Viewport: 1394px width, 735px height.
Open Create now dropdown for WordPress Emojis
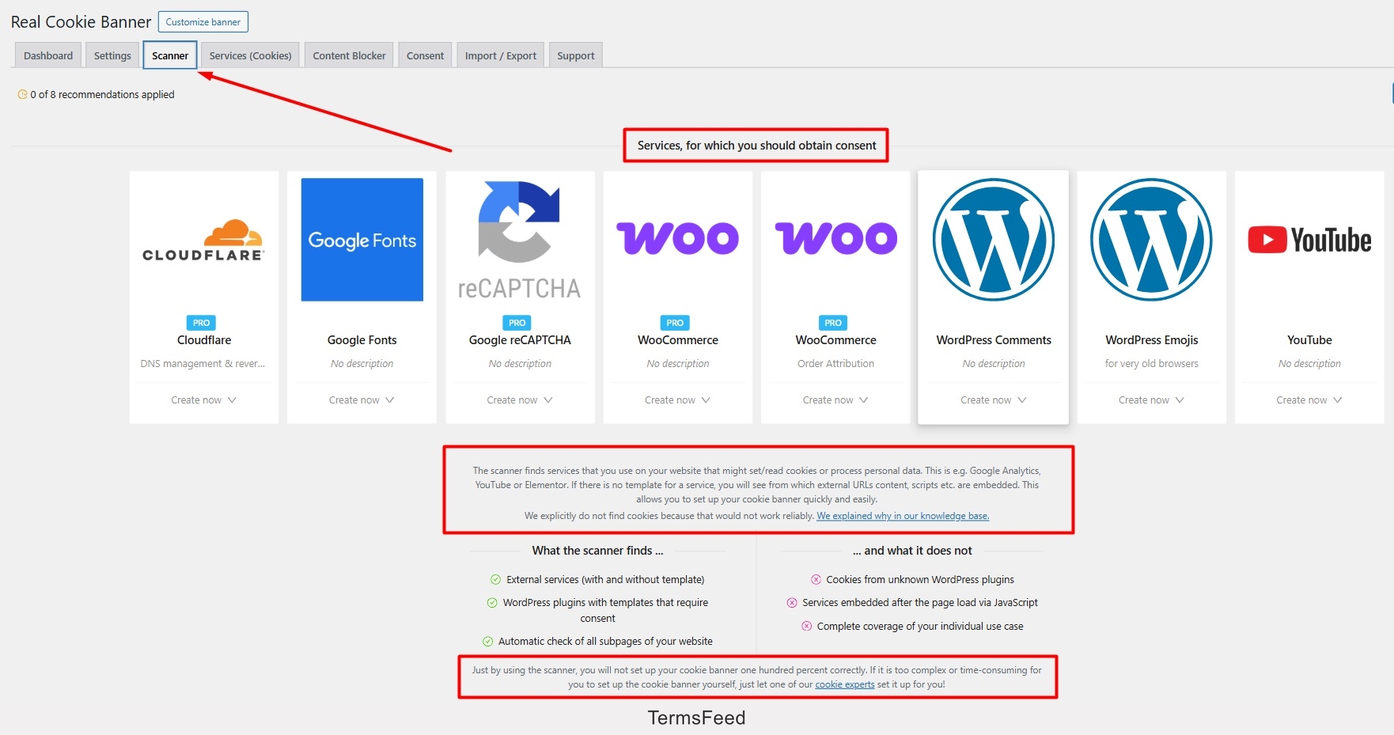1151,400
